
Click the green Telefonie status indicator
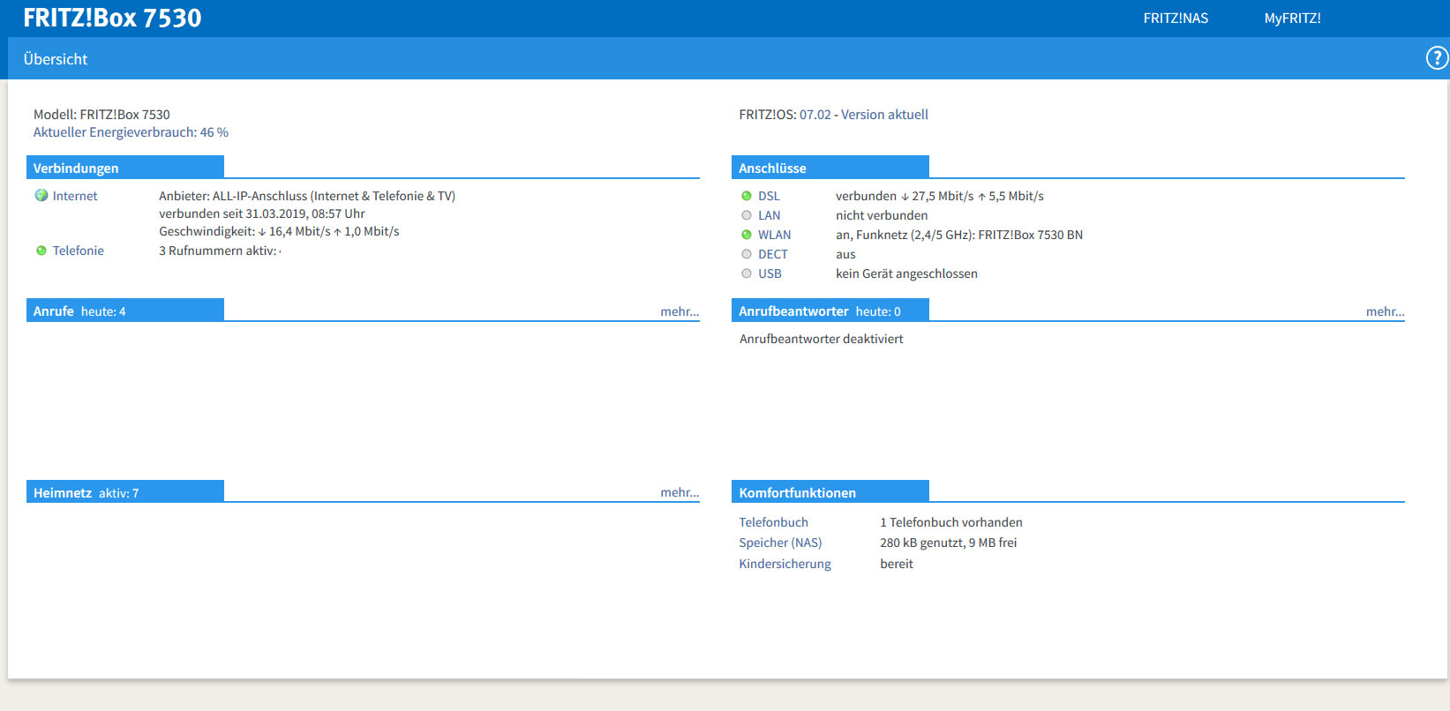(x=41, y=251)
